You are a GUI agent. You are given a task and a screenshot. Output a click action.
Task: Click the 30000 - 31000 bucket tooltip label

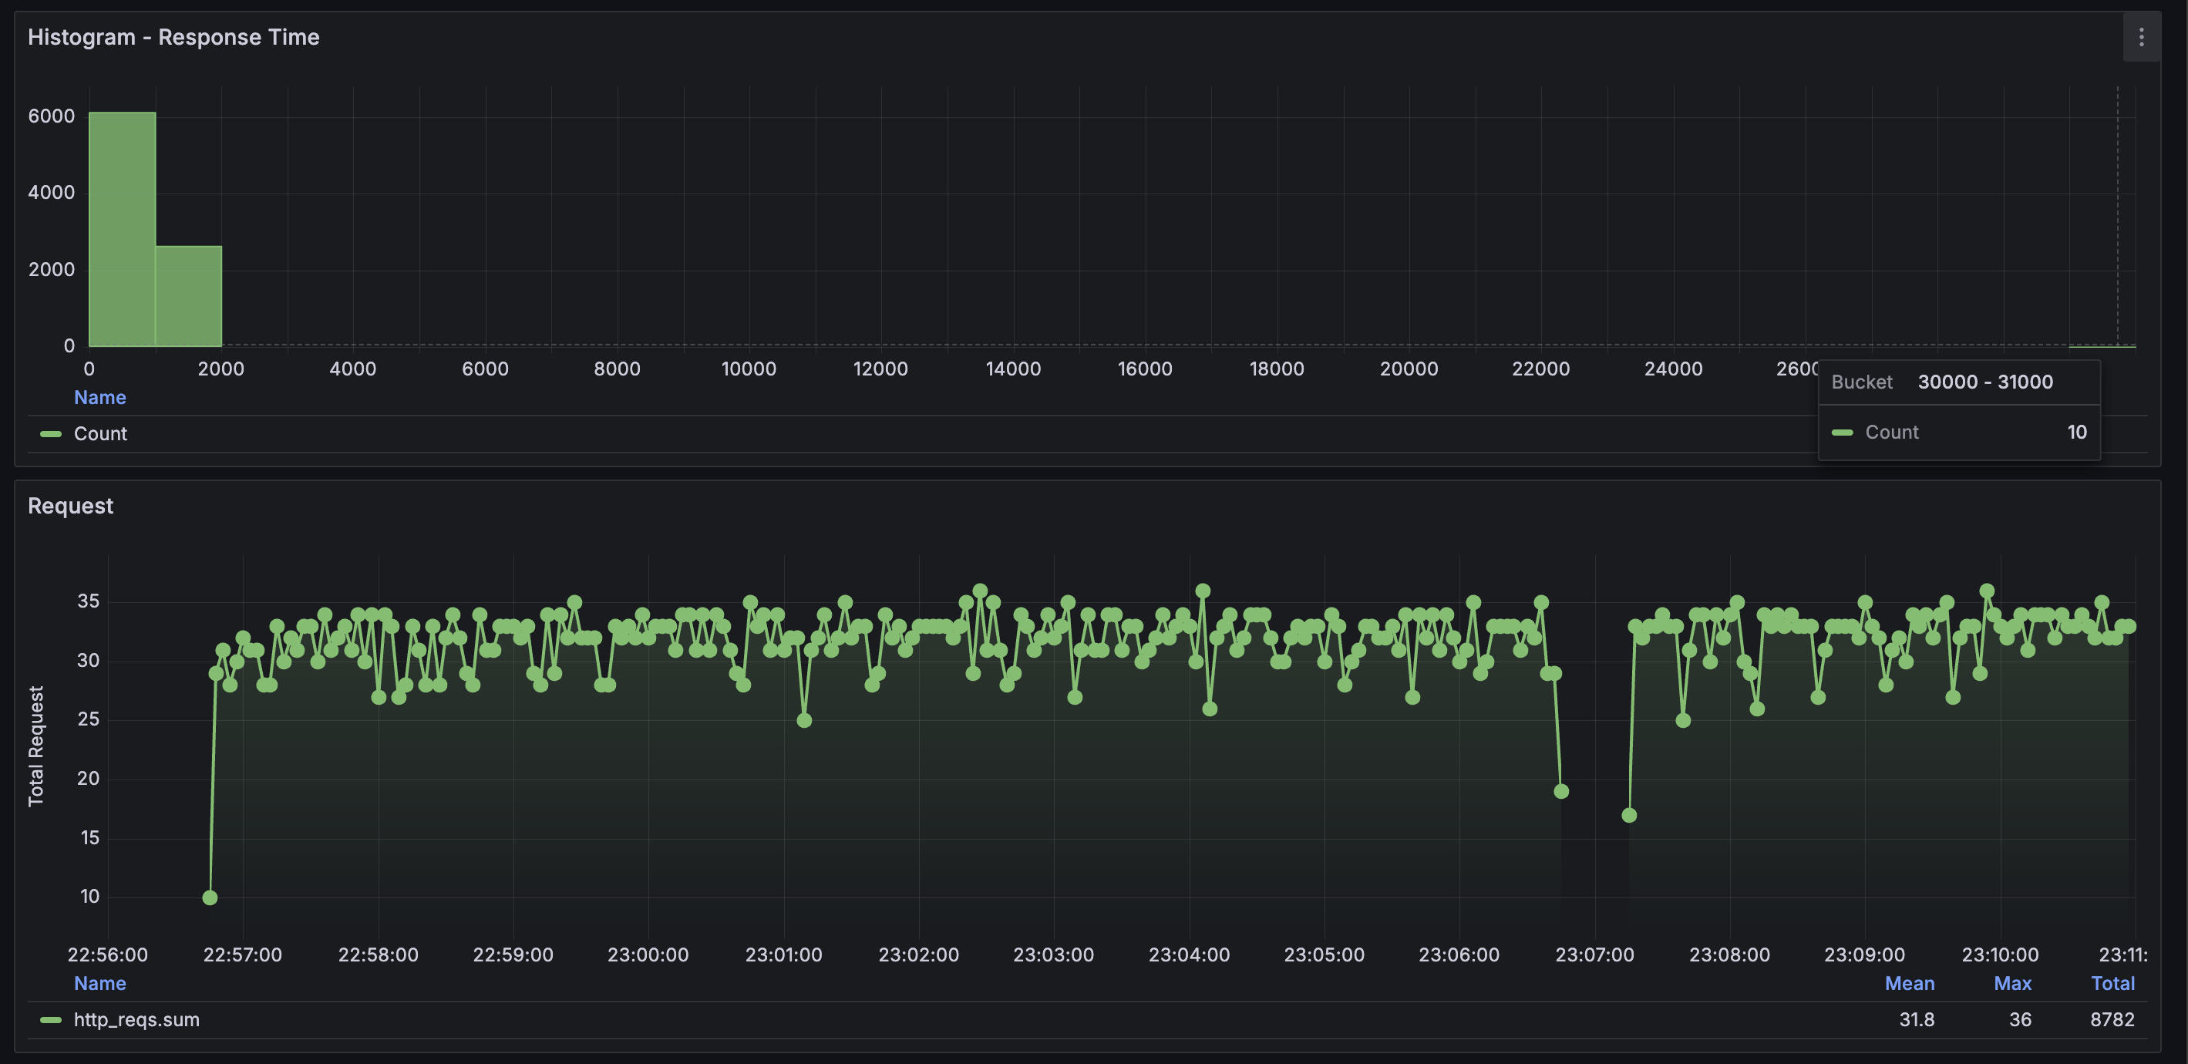click(1984, 382)
